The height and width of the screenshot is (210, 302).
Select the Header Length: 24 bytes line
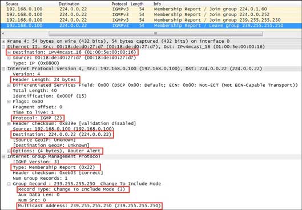tap(45, 79)
